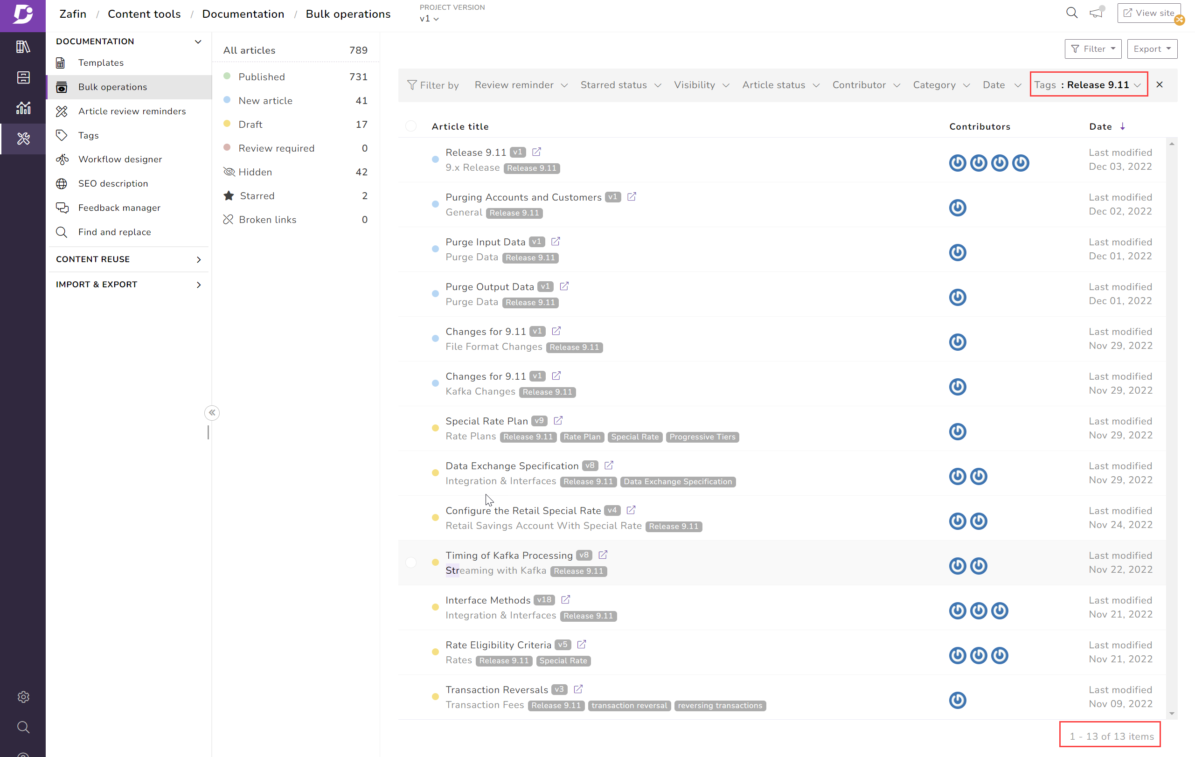Open the Content tools sidebar icon

pyautogui.click(x=23, y=139)
